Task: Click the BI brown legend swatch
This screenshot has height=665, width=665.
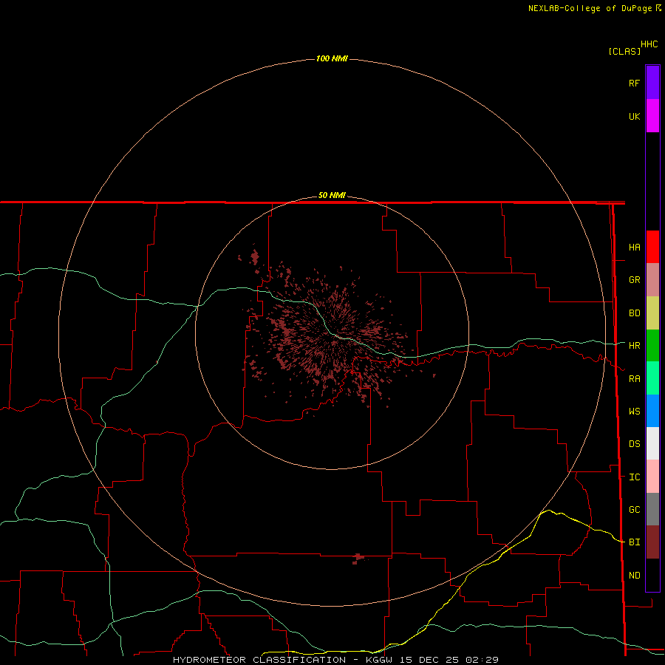Action: (x=652, y=542)
